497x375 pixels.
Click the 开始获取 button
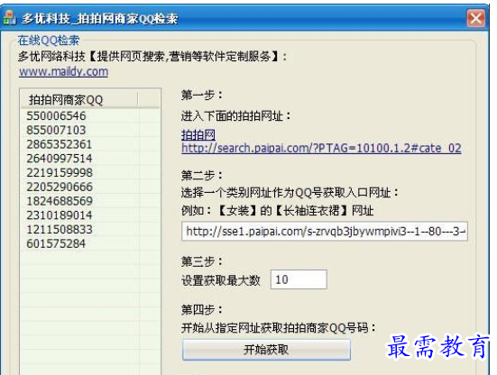coord(266,350)
